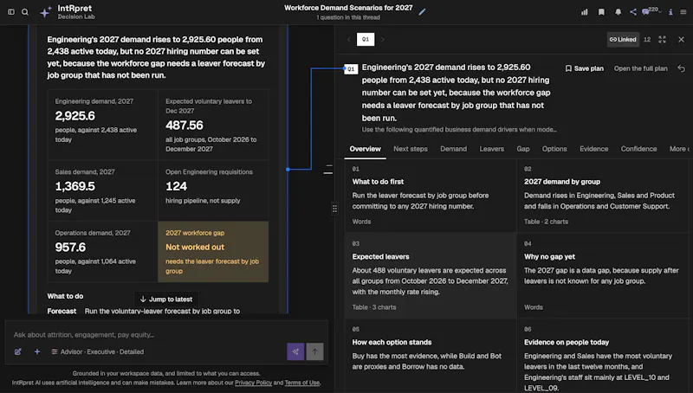
Task: Open the bookmarks icon in header
Action: [x=601, y=12]
